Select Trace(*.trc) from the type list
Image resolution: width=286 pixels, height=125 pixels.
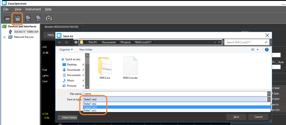tap(90, 107)
